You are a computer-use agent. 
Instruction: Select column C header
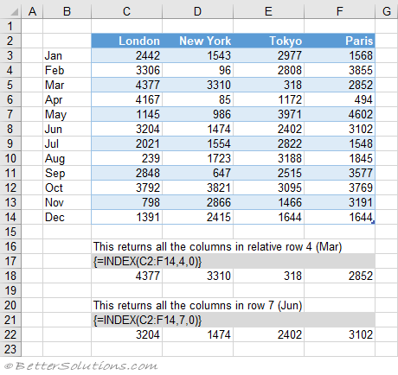[126, 11]
